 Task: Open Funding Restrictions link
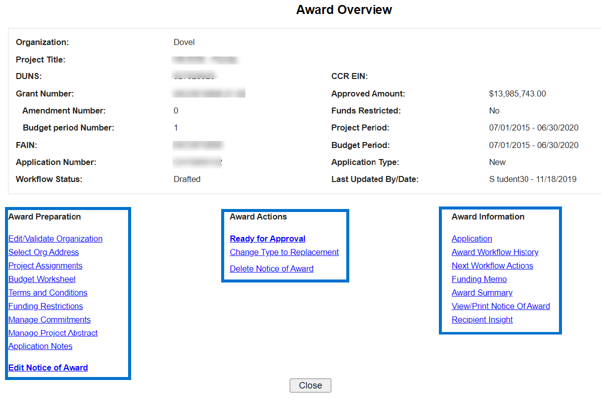click(x=46, y=306)
